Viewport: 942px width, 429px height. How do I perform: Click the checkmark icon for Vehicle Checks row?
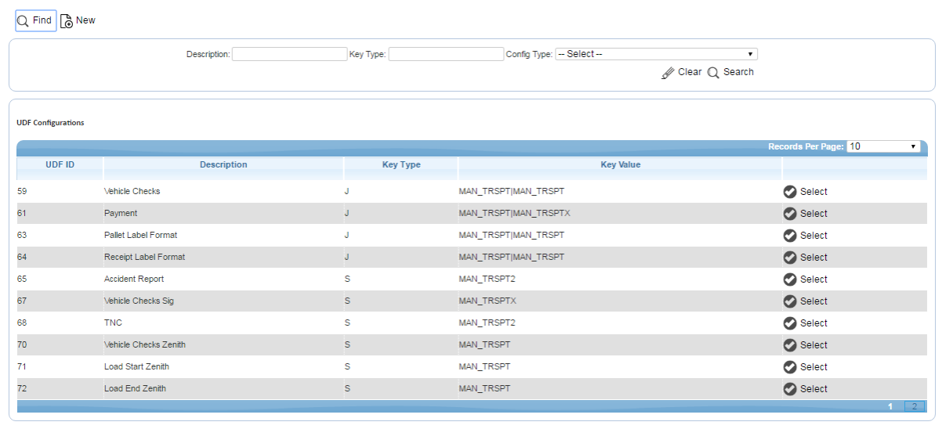(x=790, y=192)
